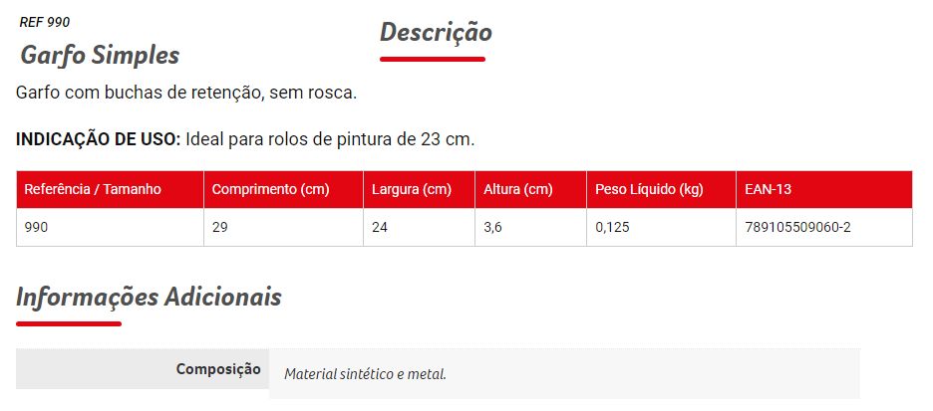Click the Descrição tab heading
The width and height of the screenshot is (933, 411).
pos(436,33)
